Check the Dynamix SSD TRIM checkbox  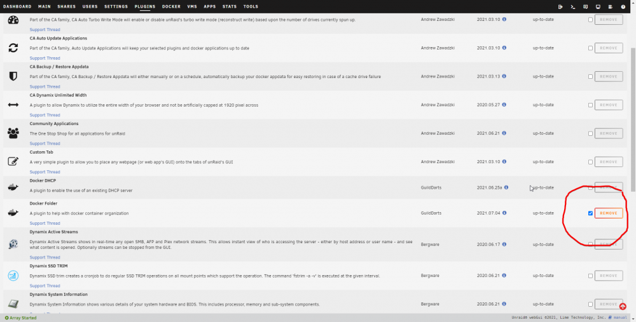[x=590, y=276]
